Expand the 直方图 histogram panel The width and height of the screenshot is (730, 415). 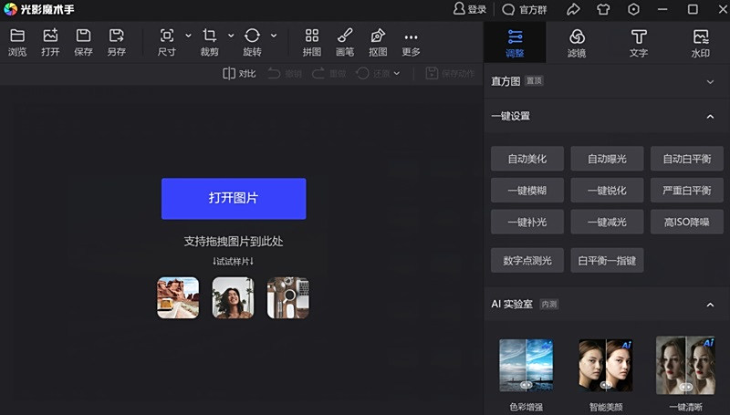[x=710, y=81]
